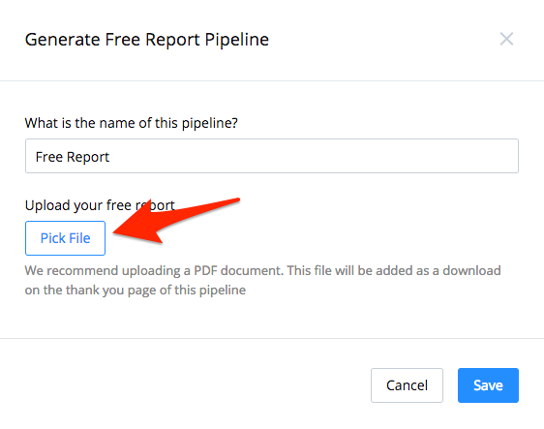The image size is (544, 429).
Task: Click the blue Save button
Action: point(488,385)
